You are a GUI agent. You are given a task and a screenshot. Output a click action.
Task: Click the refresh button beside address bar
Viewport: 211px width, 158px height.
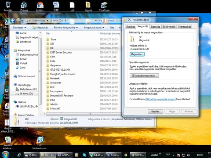click(x=100, y=21)
